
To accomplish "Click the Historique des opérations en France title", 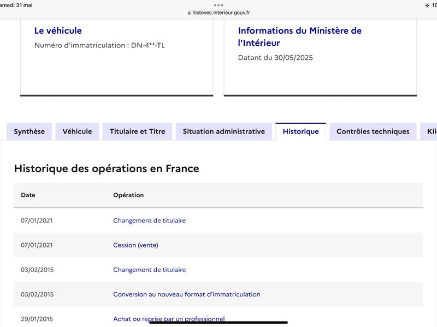I will 107,168.
